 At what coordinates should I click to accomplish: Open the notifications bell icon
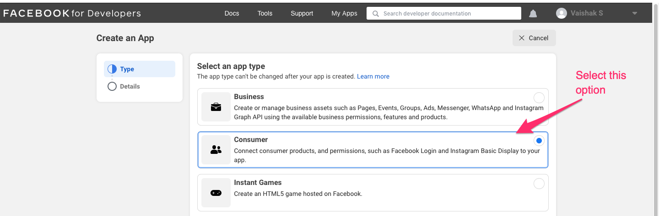pos(533,14)
